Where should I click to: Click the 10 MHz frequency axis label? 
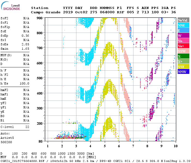click(x=175, y=146)
